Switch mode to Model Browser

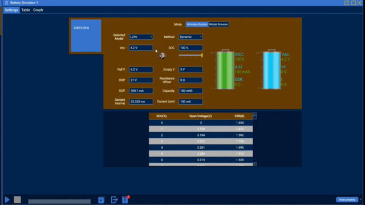(218, 24)
